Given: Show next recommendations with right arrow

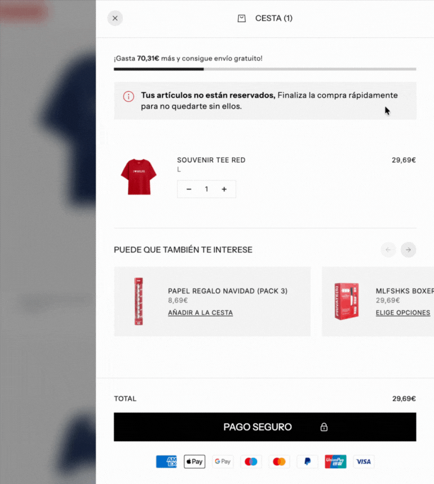Looking at the screenshot, I should pos(408,250).
